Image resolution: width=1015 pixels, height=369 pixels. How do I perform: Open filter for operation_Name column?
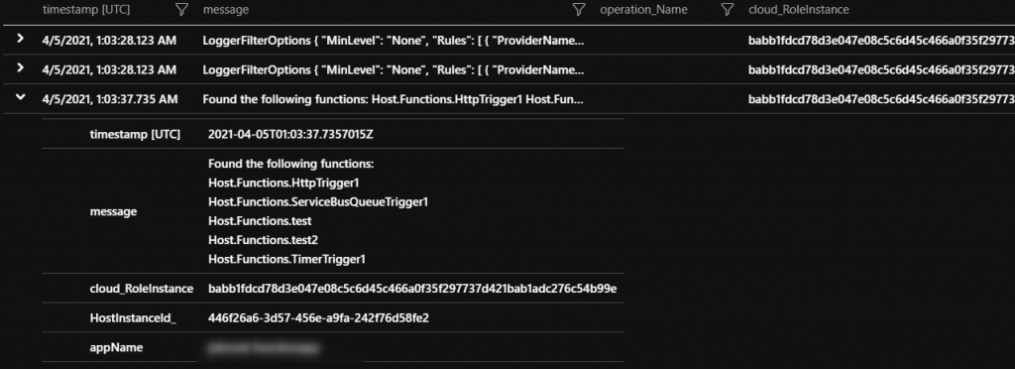pyautogui.click(x=728, y=10)
